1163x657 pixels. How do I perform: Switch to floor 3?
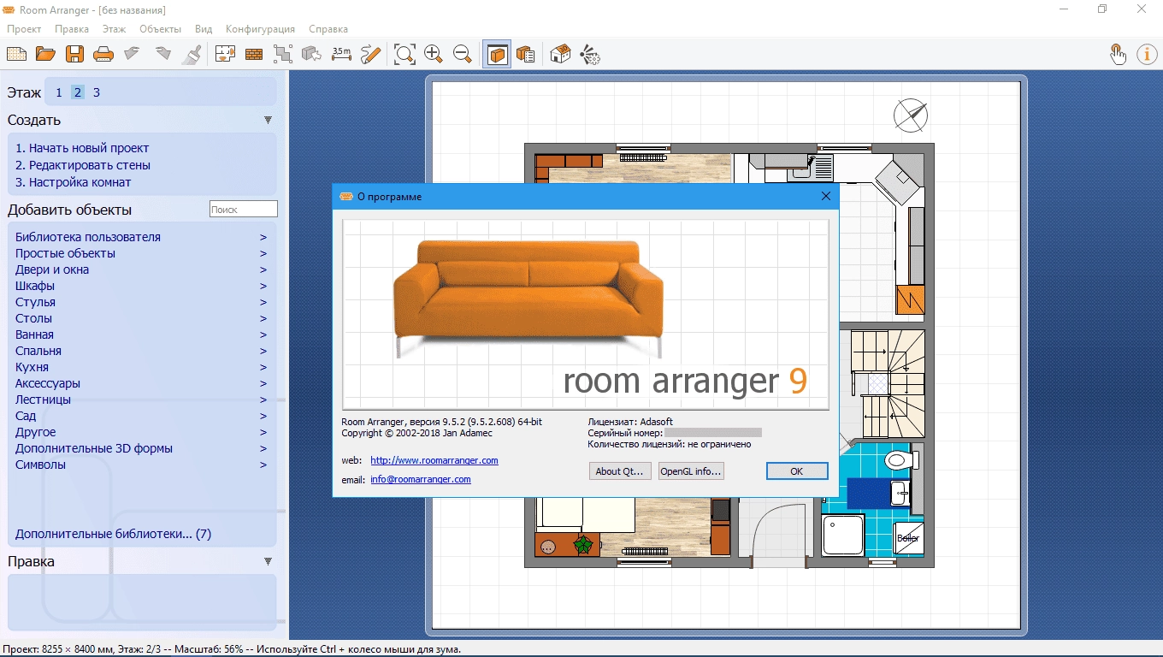[97, 92]
